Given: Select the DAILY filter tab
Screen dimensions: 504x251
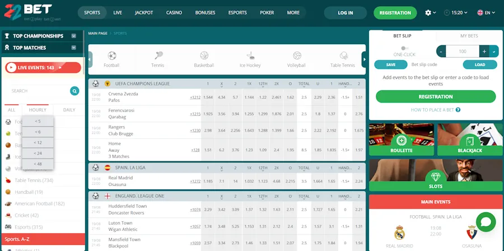Looking at the screenshot, I should pyautogui.click(x=69, y=110).
